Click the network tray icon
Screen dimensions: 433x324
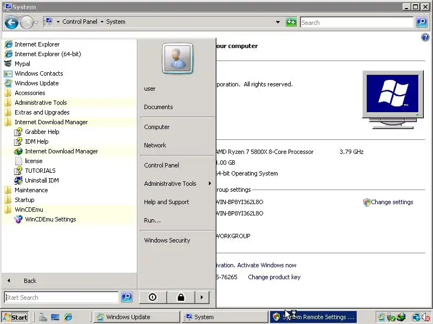(x=416, y=318)
